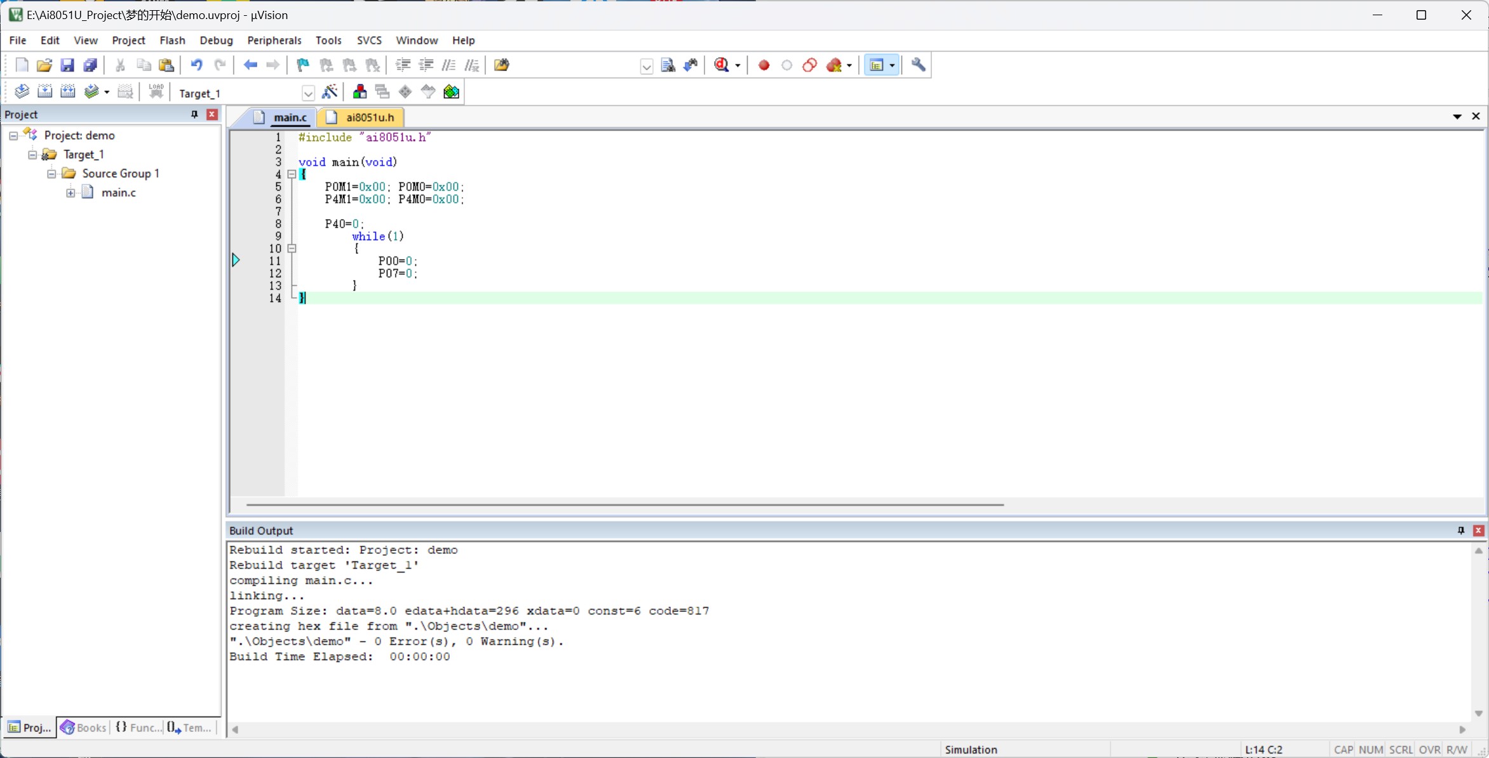The width and height of the screenshot is (1489, 758).
Task: Pin the Build Output panel with the pushpin
Action: pos(1461,530)
